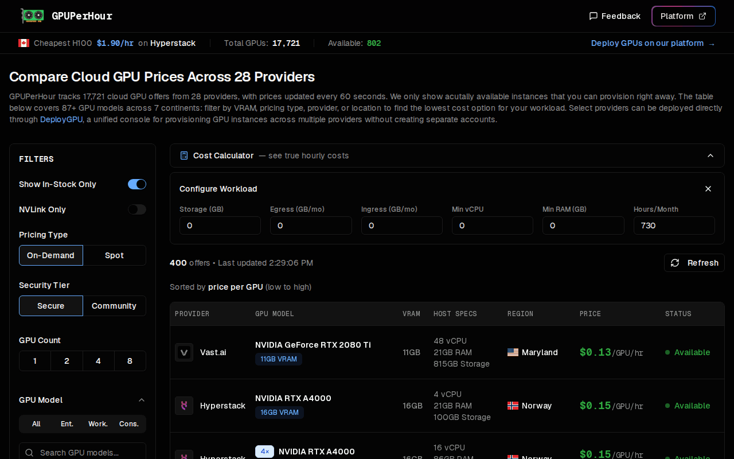Set GPU Count to 8

point(130,361)
